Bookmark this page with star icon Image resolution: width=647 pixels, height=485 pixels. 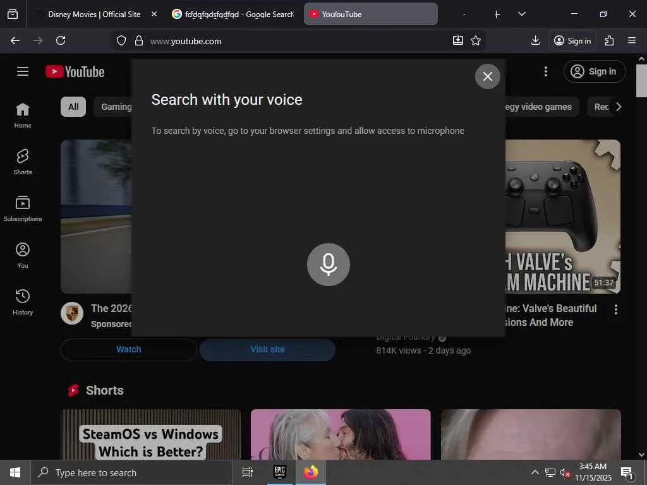click(x=476, y=40)
